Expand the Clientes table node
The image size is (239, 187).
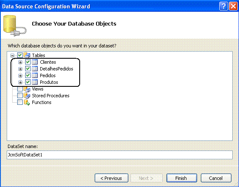coord(20,62)
